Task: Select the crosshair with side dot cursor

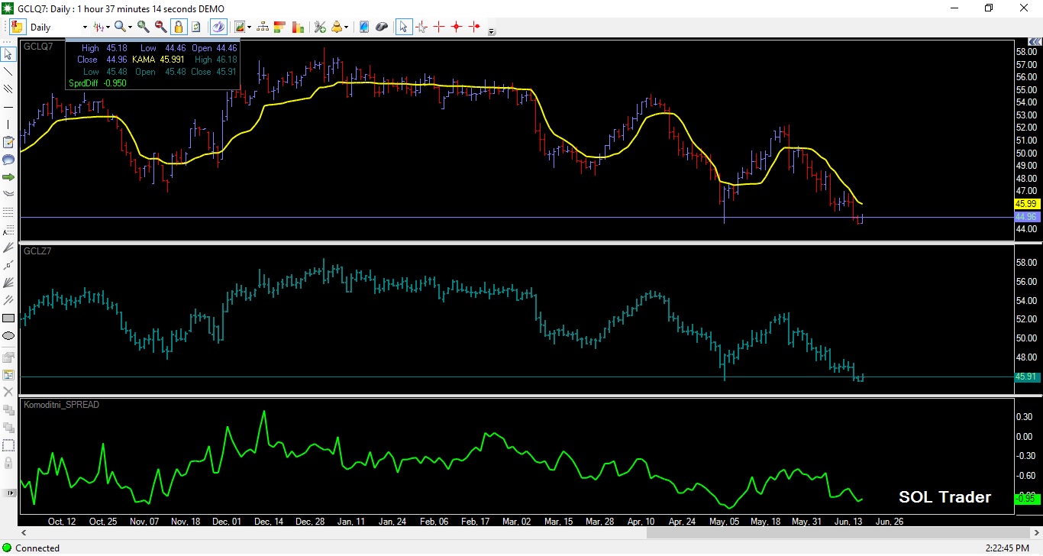Action: pos(475,27)
